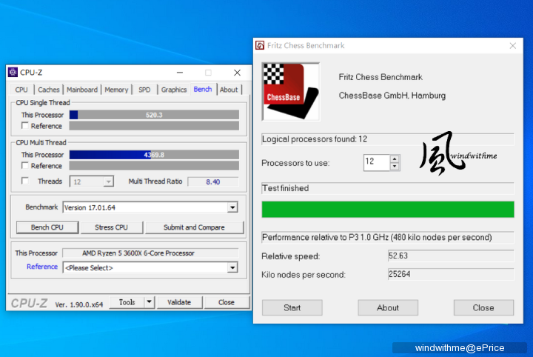The width and height of the screenshot is (533, 357).
Task: Click the Relative speed value 52.63
Action: [451, 256]
